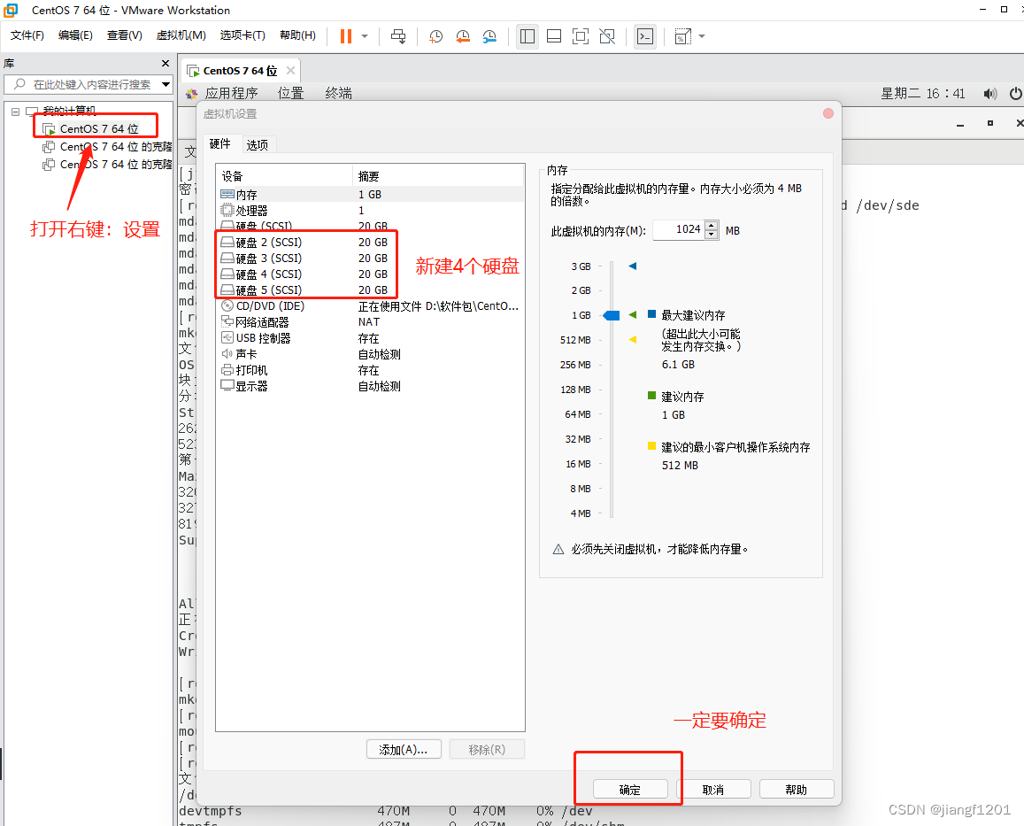
Task: Send Ctrl+Alt+Del to the virtual machine
Action: click(x=398, y=36)
